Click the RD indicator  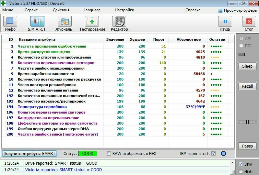253,122
